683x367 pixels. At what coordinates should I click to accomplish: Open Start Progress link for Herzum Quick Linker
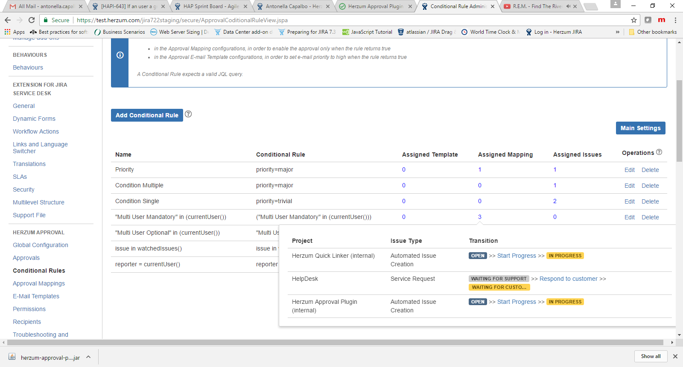tap(517, 256)
